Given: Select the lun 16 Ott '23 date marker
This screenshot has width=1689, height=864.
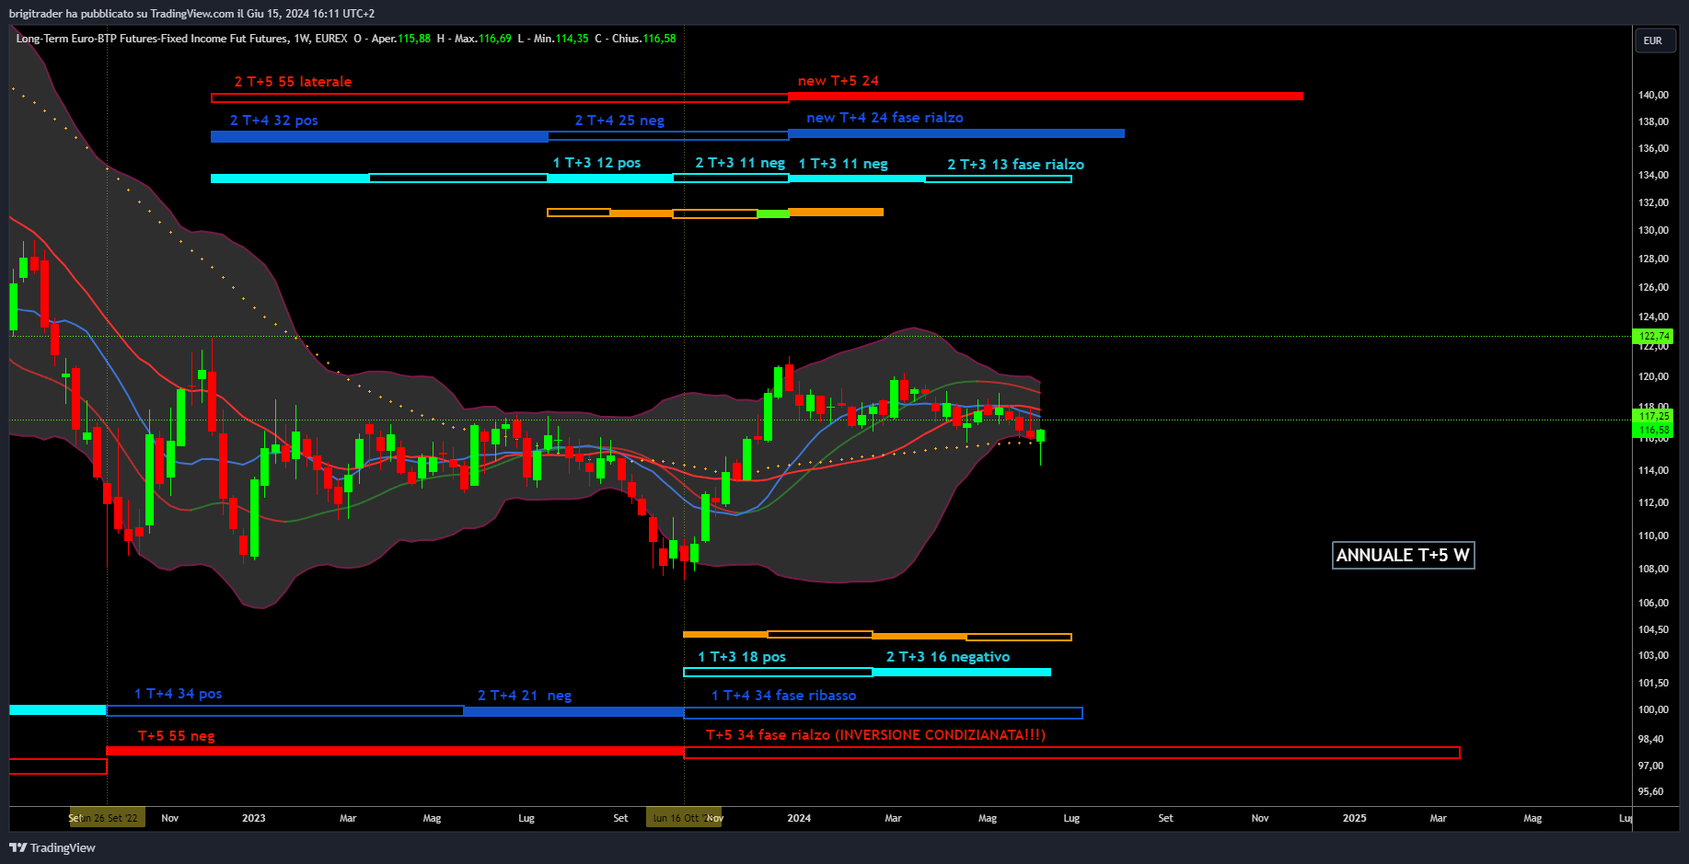Looking at the screenshot, I should pyautogui.click(x=683, y=818).
